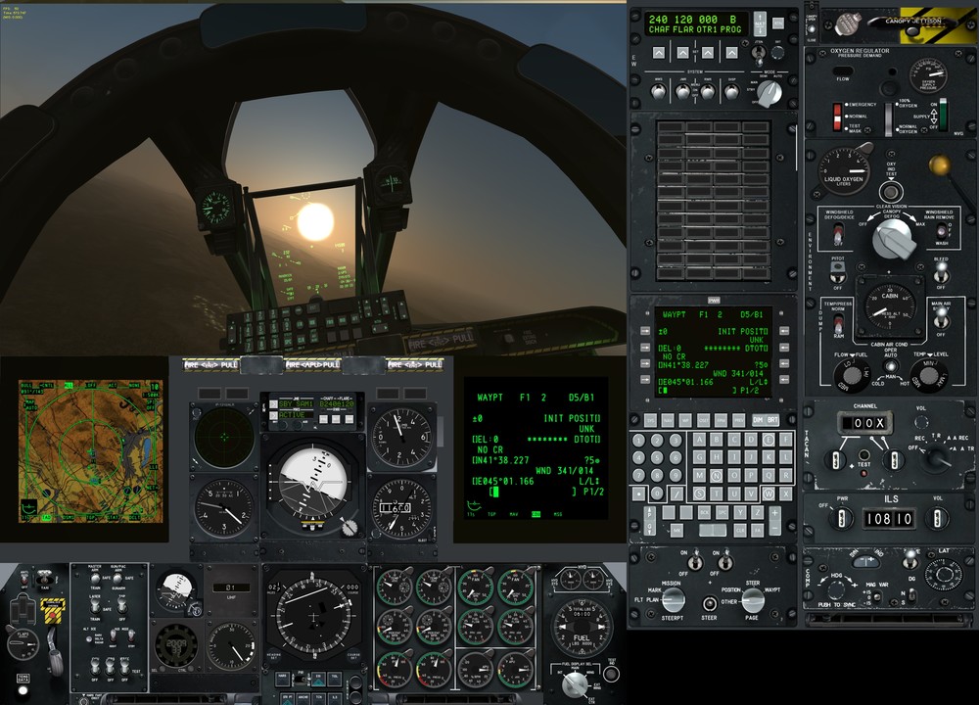Flip the Windshield Defog/Deice switch
The height and width of the screenshot is (705, 979).
[839, 234]
